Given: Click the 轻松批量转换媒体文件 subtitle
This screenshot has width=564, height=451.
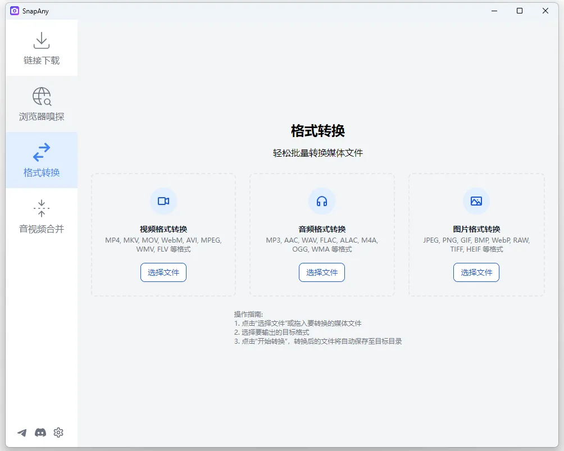Looking at the screenshot, I should [318, 153].
